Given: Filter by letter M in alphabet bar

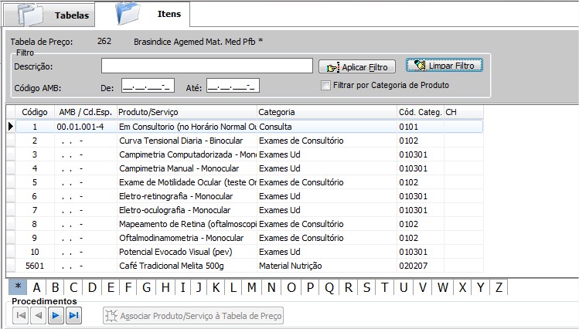Looking at the screenshot, I should tap(252, 288).
